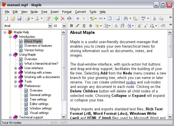
Task: Toggle Italic formatting
Action: (77, 26)
